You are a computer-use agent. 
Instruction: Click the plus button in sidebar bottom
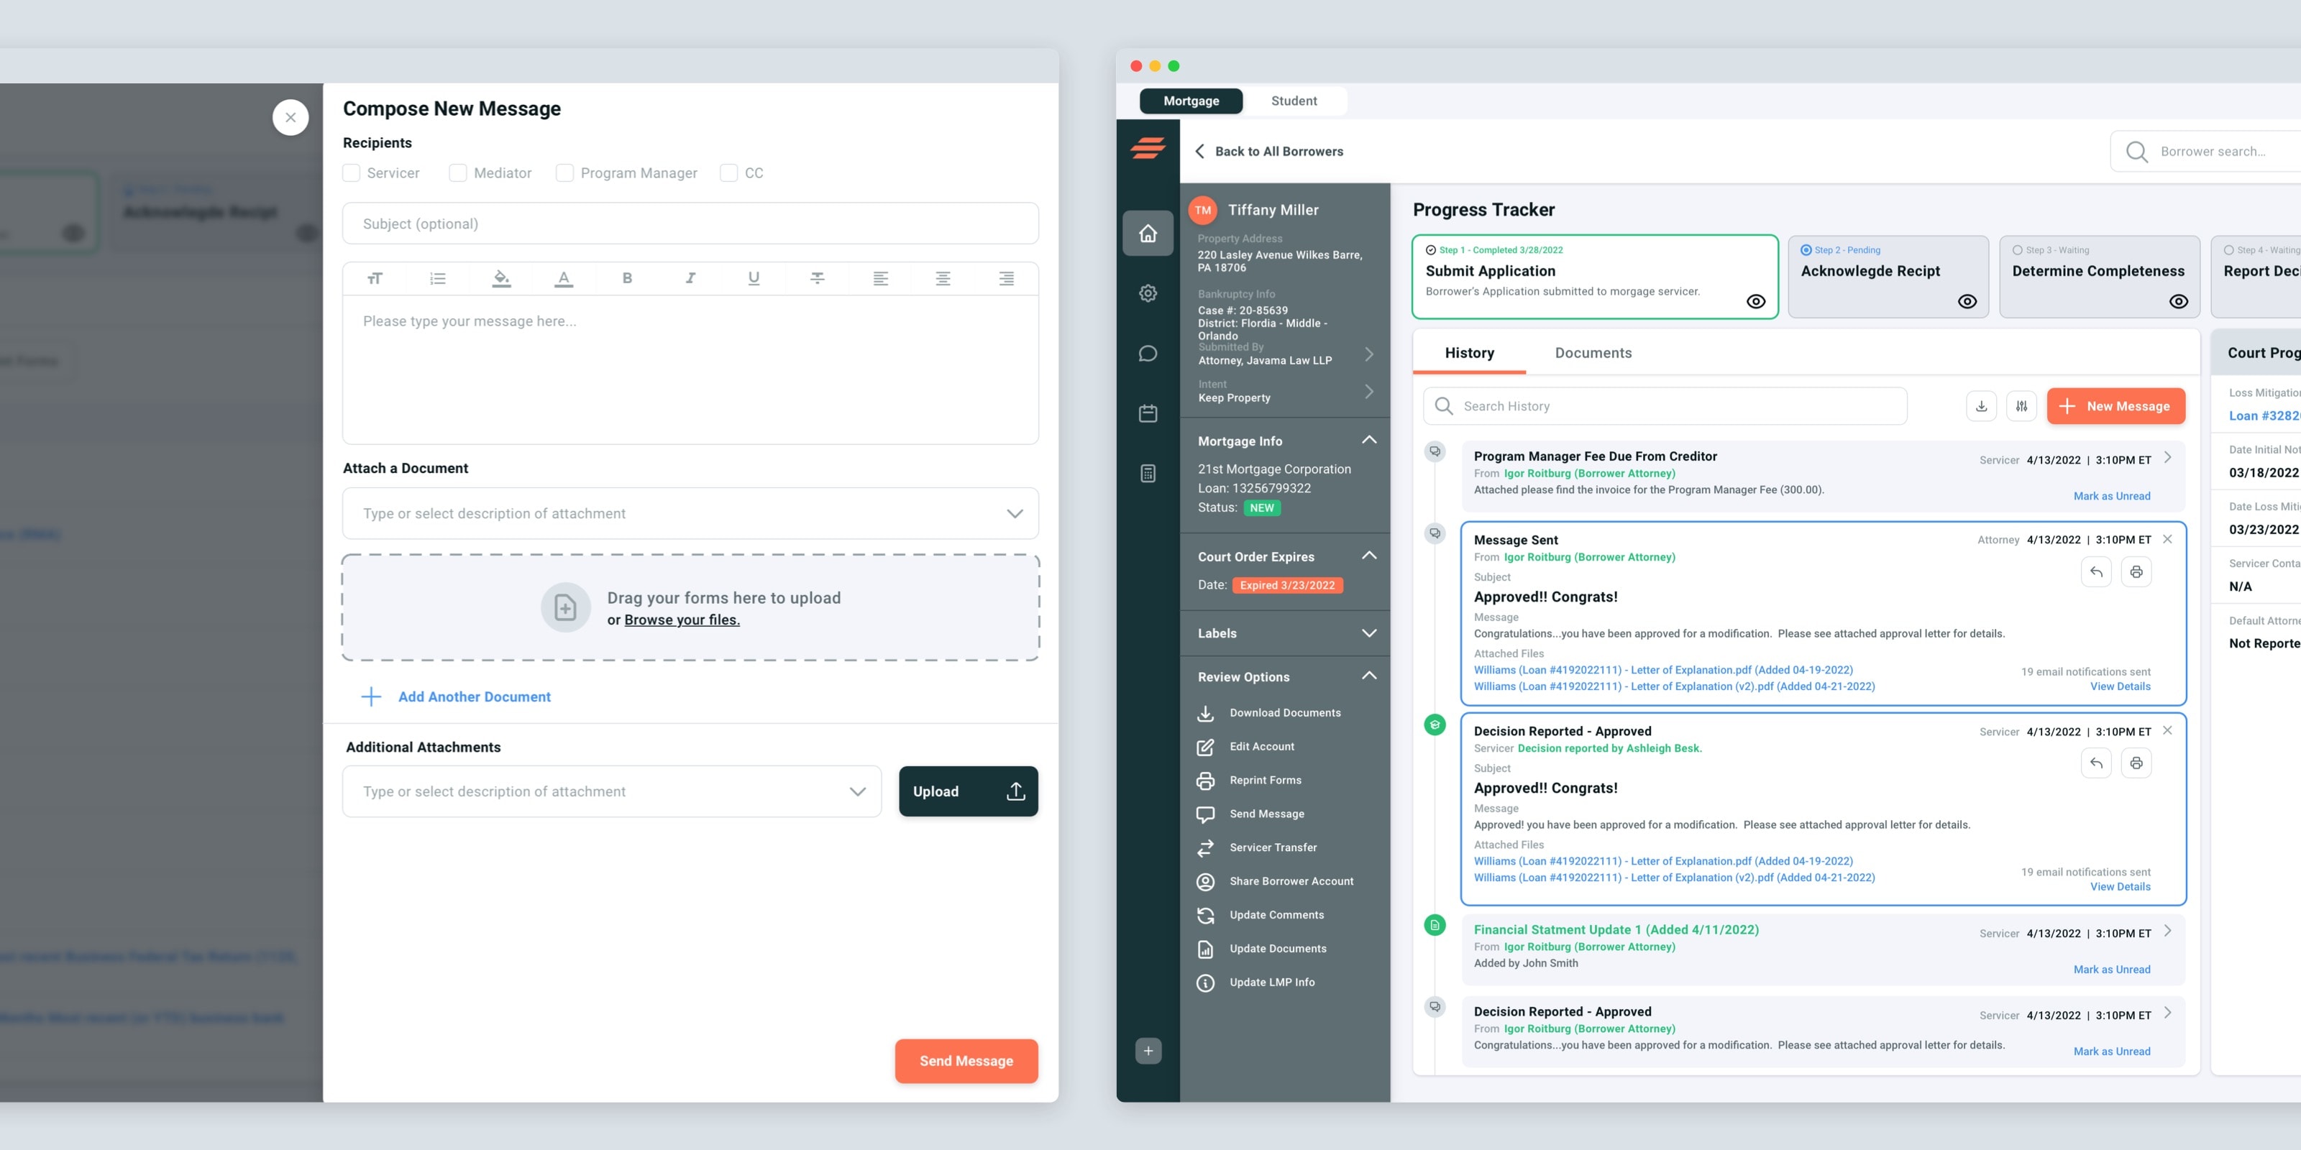coord(1148,1051)
